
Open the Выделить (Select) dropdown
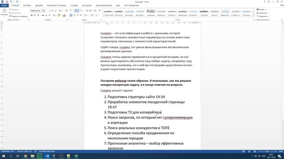tap(263, 16)
